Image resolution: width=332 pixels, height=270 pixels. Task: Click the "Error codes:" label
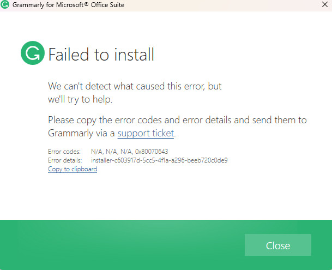pos(64,151)
